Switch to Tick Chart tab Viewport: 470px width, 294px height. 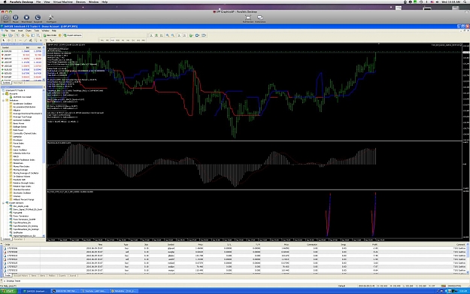tap(19, 83)
